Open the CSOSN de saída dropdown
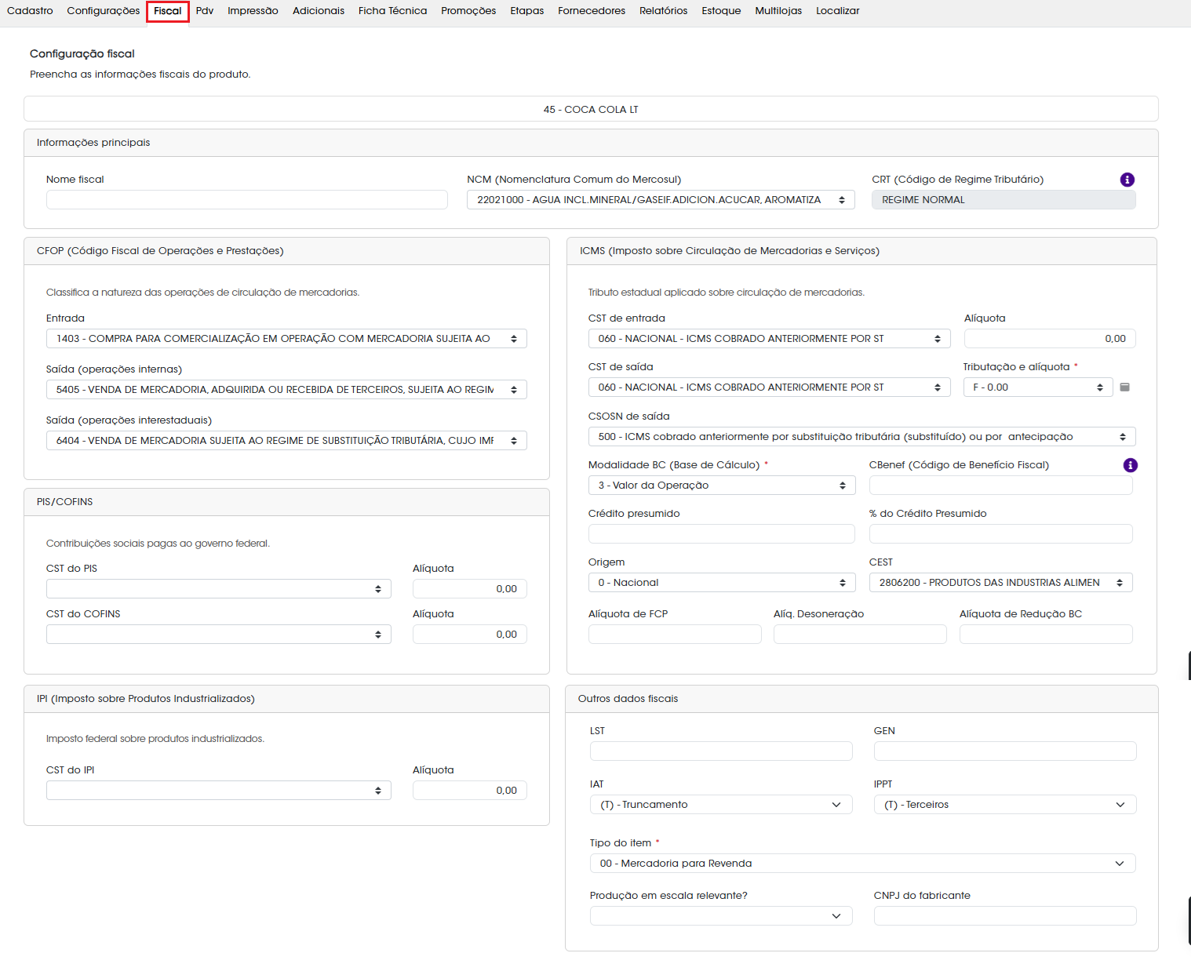The height and width of the screenshot is (964, 1191). (861, 437)
